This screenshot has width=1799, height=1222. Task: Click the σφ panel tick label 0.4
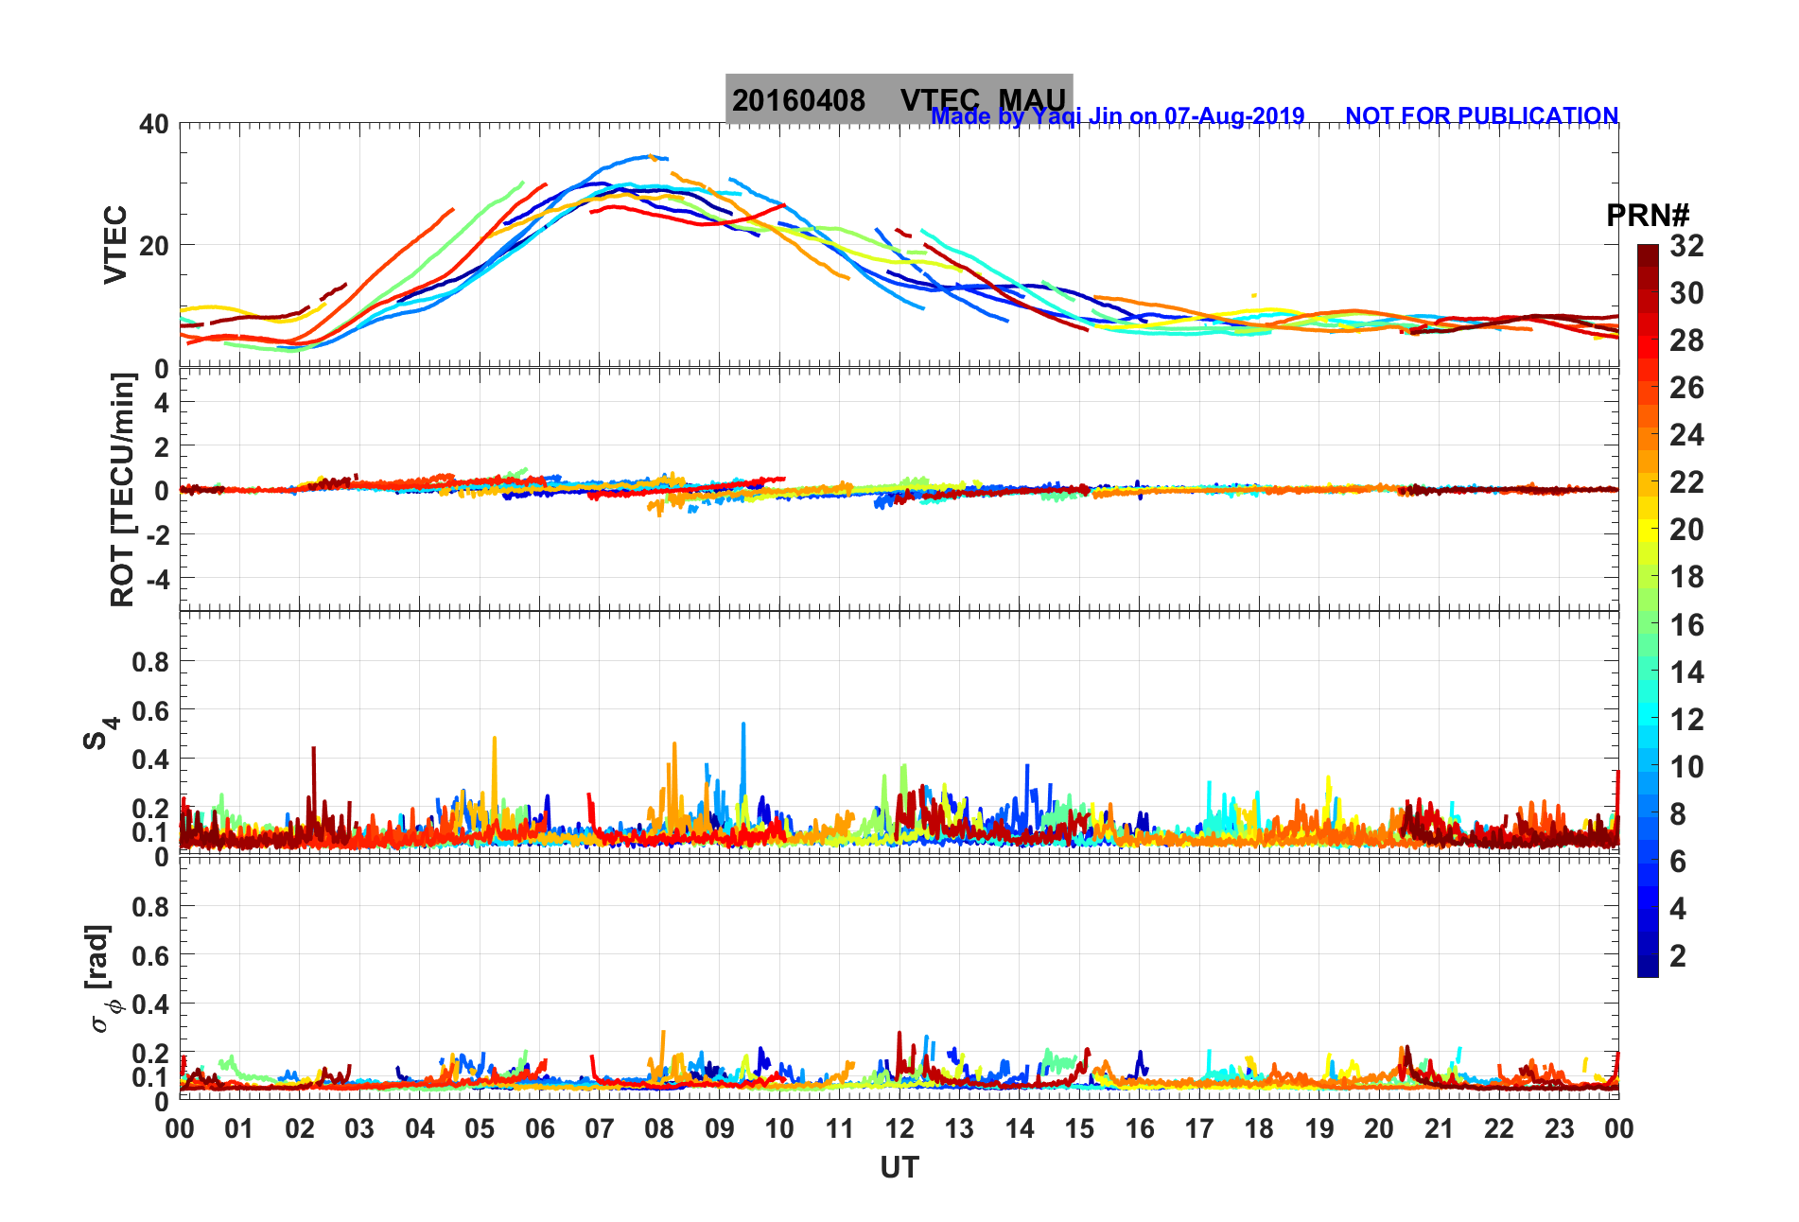(150, 1004)
